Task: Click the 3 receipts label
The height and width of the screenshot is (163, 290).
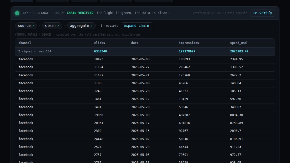Action: click(x=109, y=26)
